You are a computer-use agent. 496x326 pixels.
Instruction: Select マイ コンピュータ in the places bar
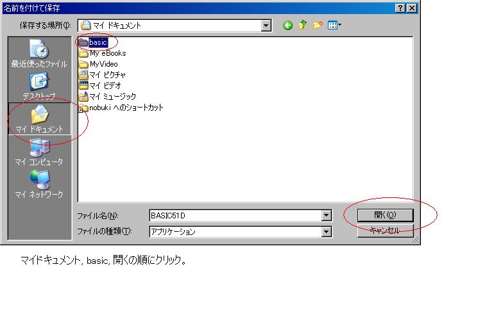39,152
